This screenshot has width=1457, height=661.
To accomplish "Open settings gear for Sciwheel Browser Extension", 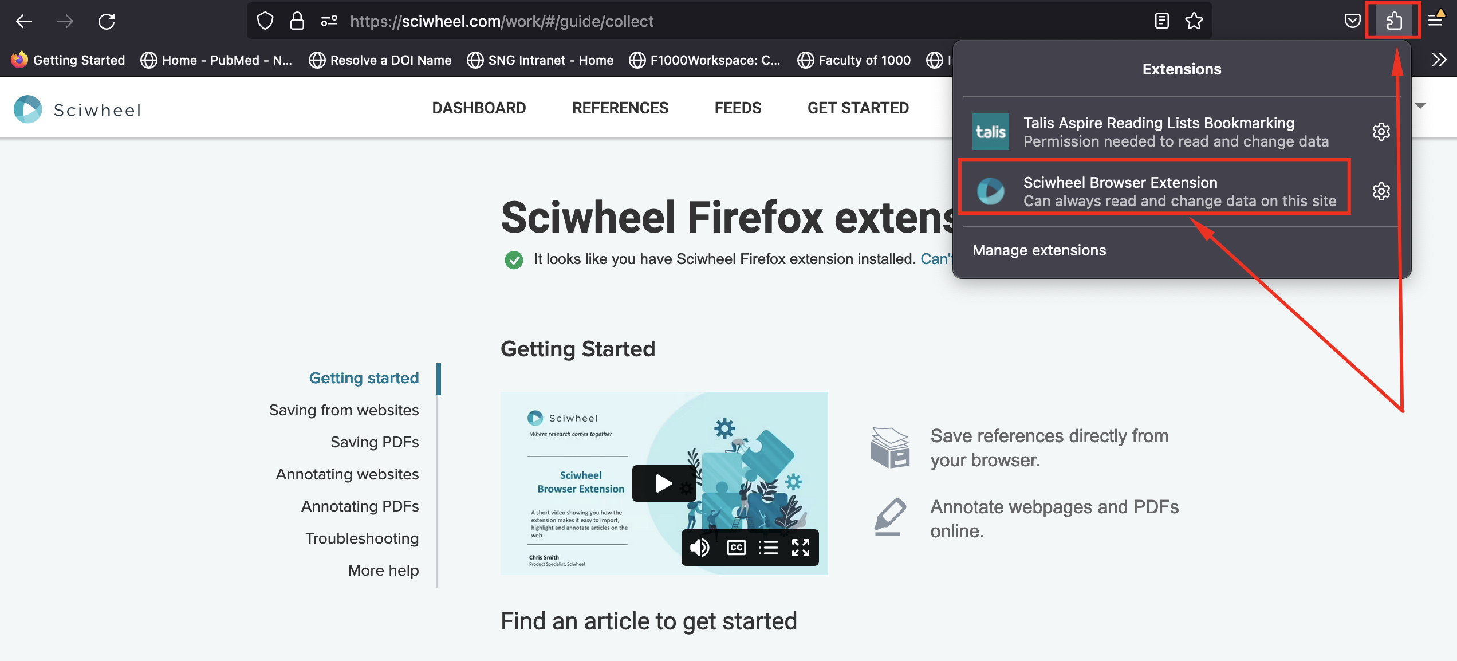I will (x=1381, y=191).
